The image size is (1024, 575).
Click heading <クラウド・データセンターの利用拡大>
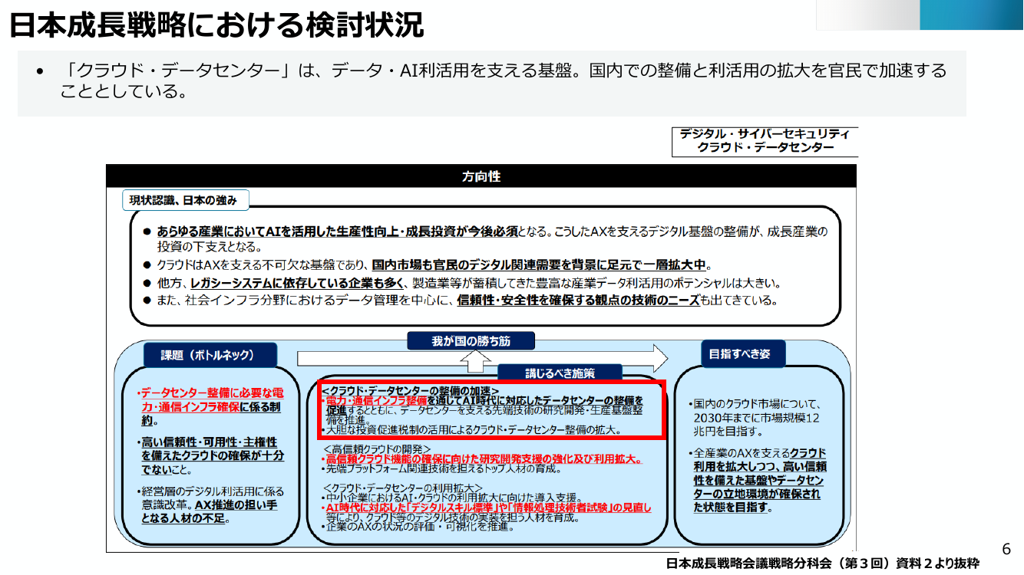401,488
